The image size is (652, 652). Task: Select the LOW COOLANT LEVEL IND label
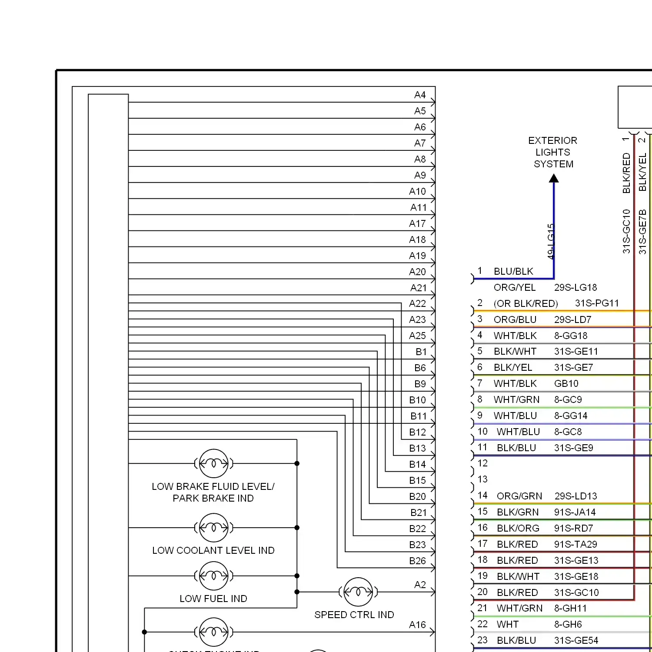[x=213, y=550]
